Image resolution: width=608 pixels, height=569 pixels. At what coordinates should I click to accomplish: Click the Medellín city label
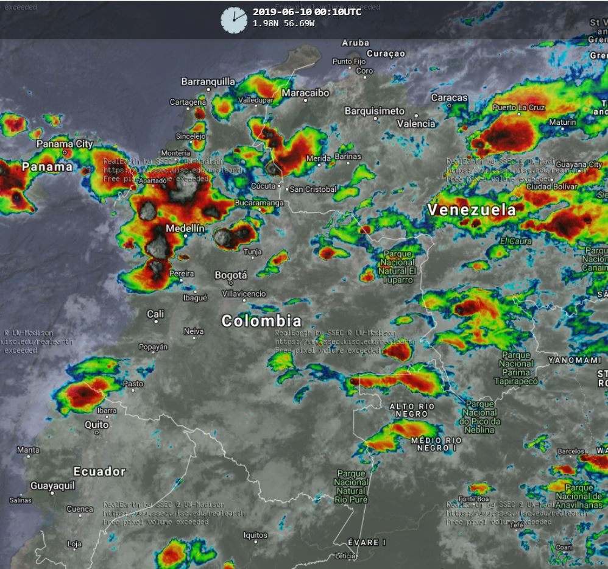(186, 228)
